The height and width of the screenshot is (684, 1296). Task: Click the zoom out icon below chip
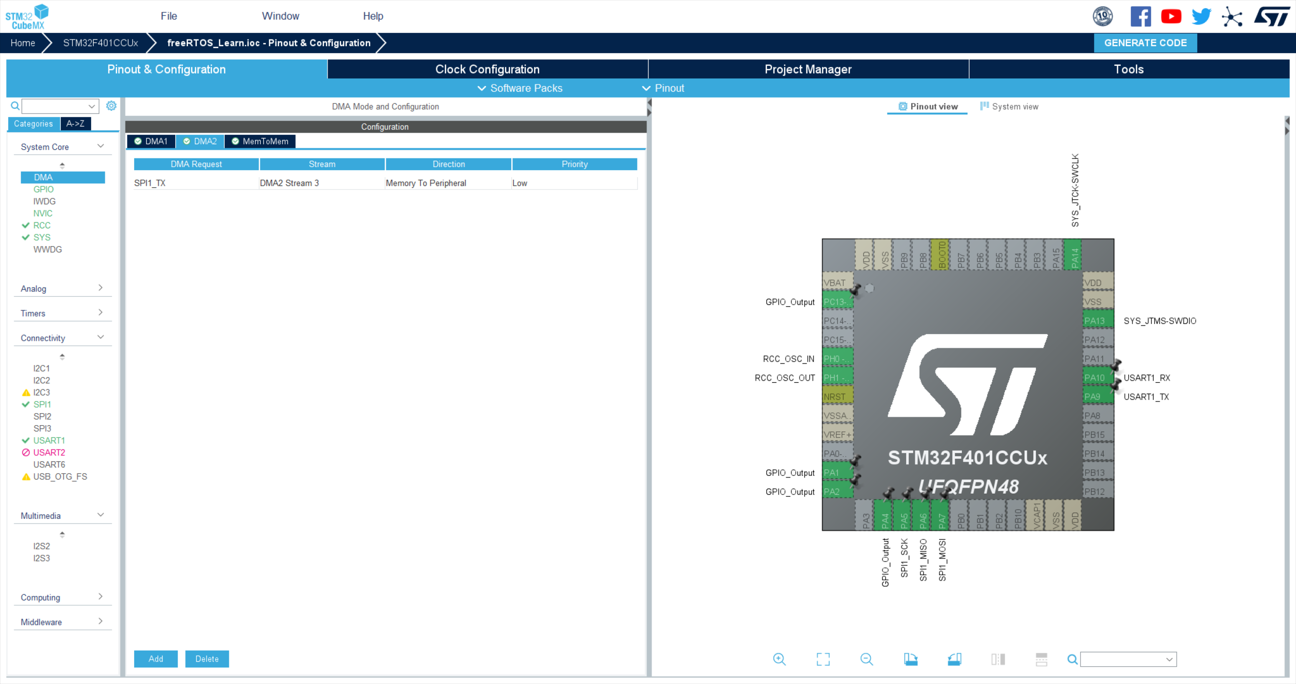coord(867,659)
